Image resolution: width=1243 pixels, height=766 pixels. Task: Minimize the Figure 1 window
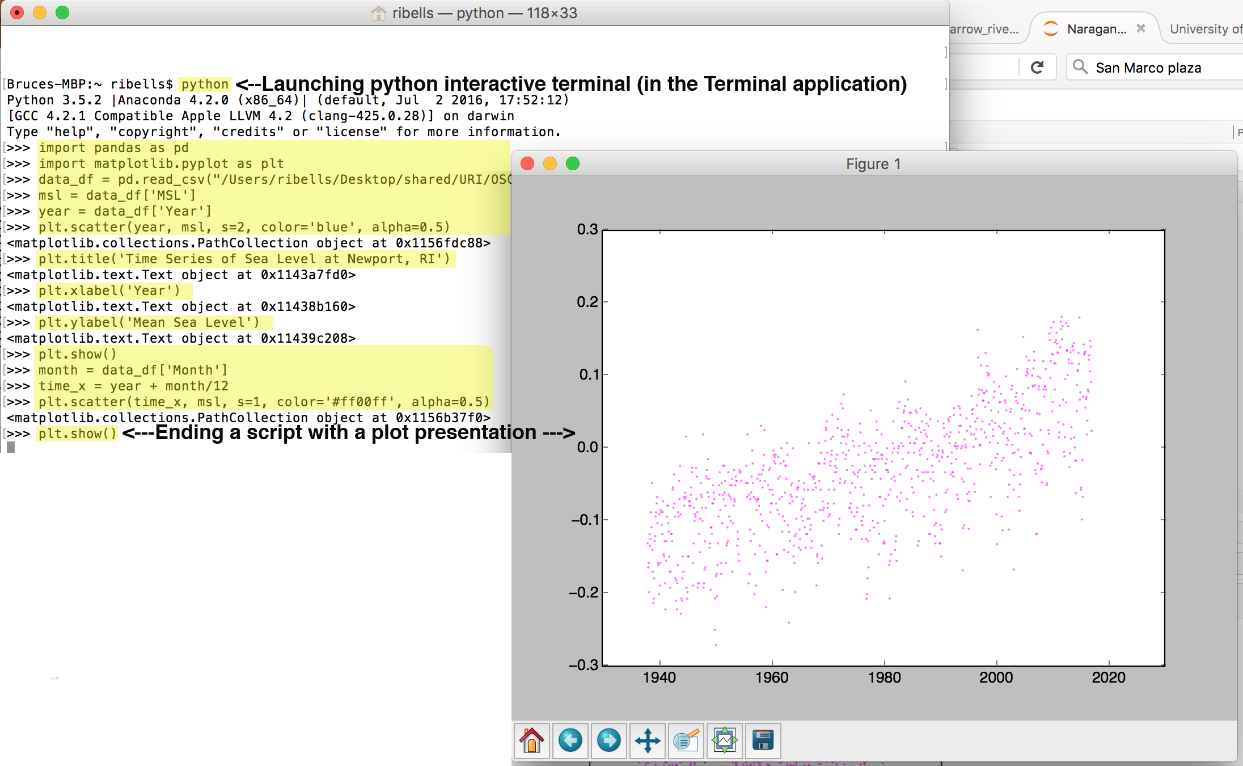coord(550,164)
